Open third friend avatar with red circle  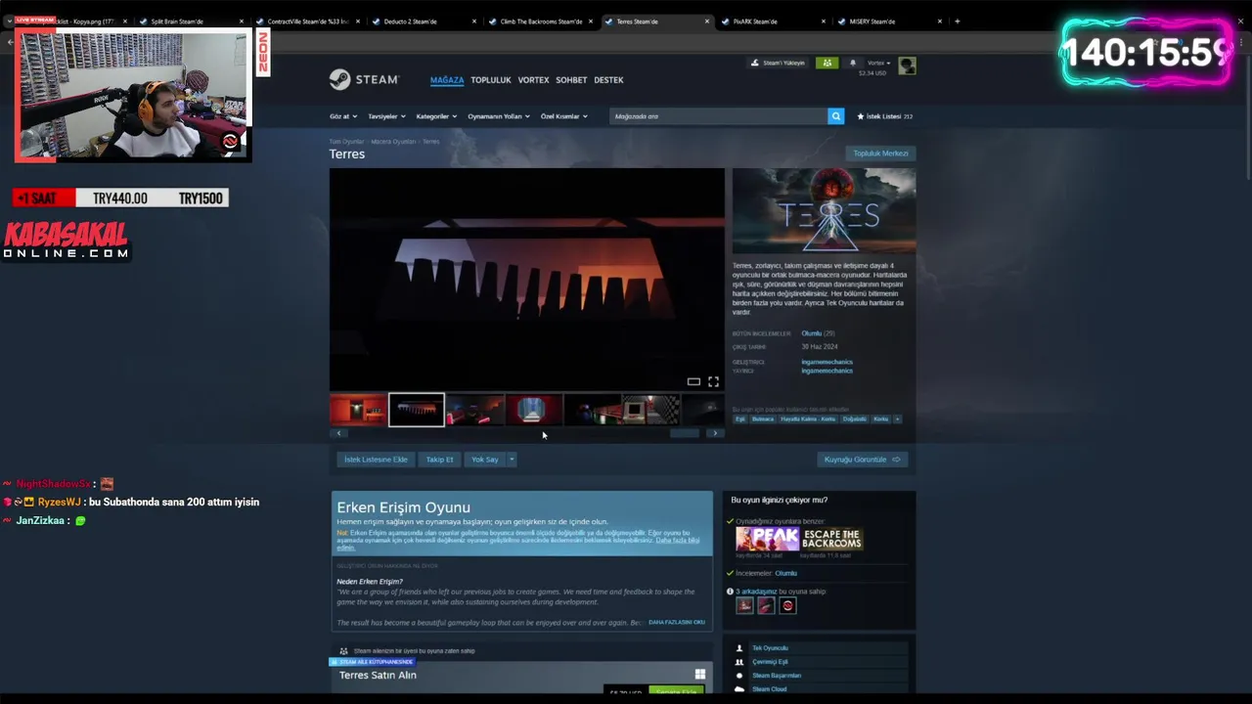[x=787, y=605]
